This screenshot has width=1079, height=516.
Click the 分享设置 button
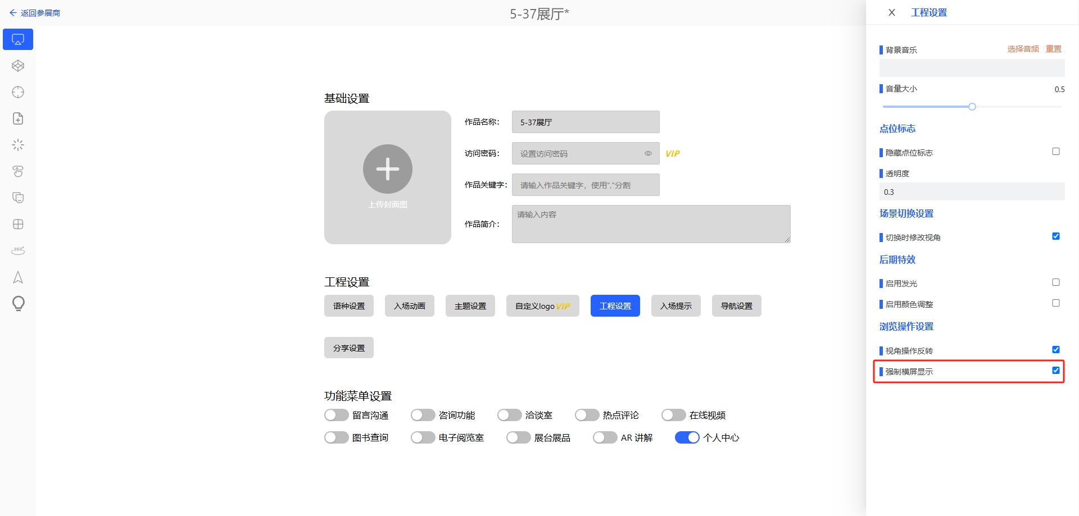click(348, 348)
